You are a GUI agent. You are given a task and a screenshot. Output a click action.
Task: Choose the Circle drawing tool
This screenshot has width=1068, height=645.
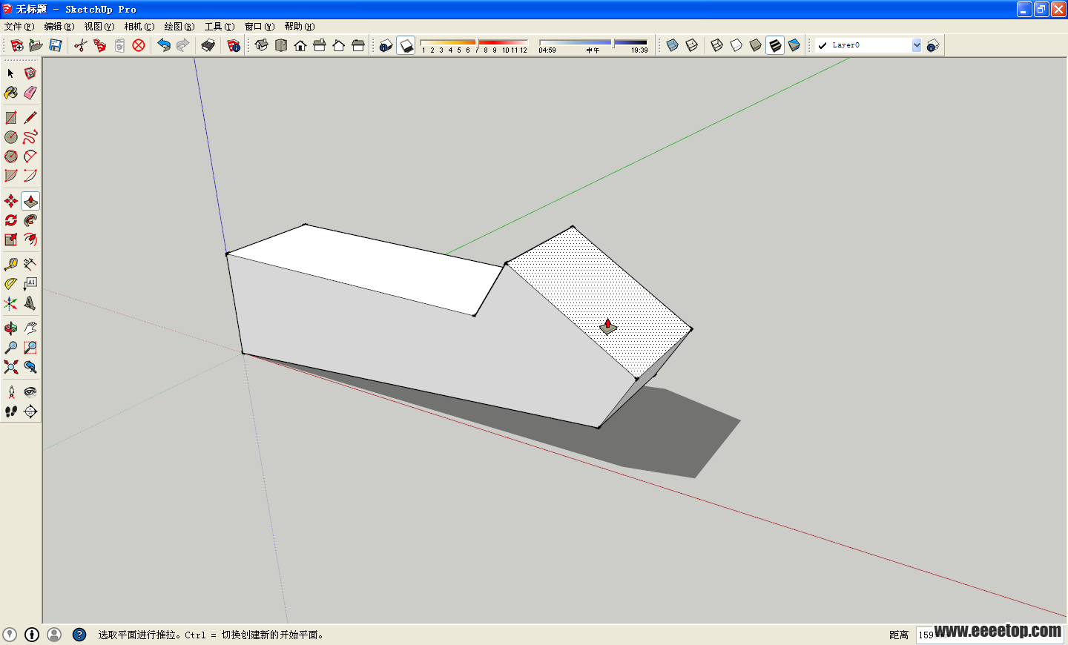[x=11, y=137]
